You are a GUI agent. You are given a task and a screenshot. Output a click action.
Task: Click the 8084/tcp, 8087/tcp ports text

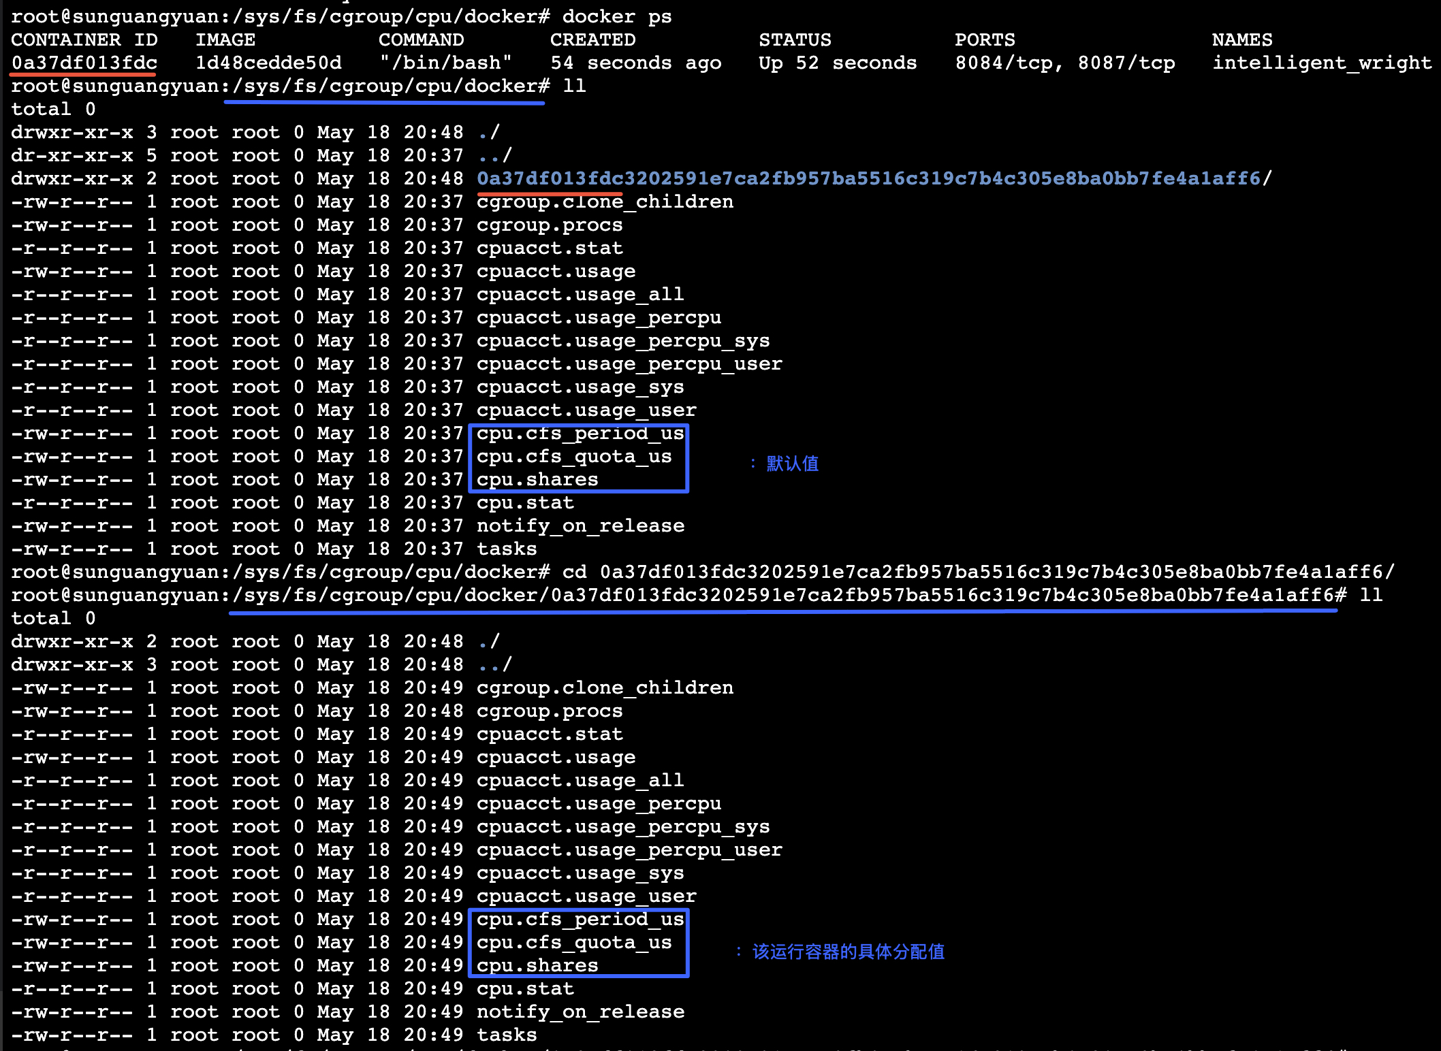1064,63
